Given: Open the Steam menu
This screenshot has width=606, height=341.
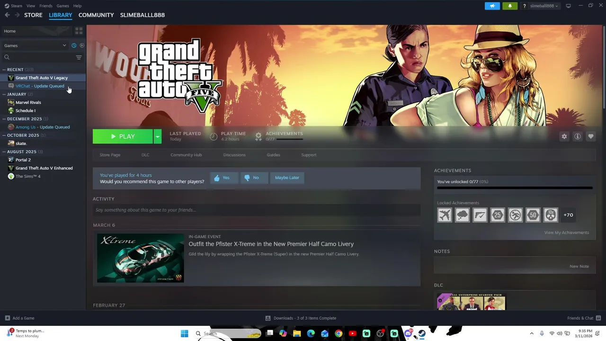Looking at the screenshot, I should [14, 6].
